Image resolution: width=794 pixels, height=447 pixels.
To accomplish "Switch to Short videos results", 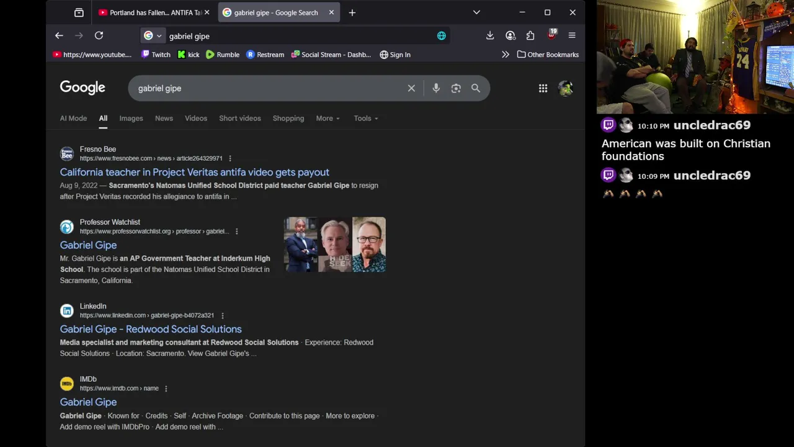I will click(x=240, y=119).
